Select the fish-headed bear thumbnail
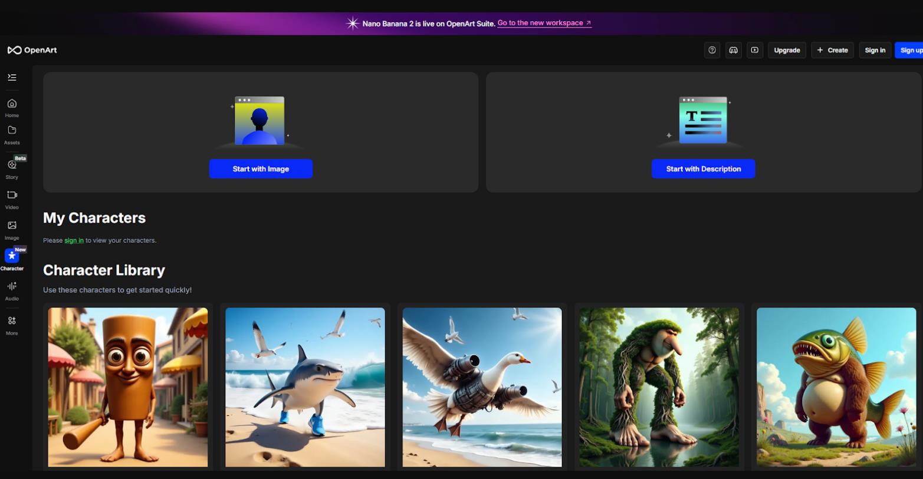This screenshot has height=479, width=923. (x=836, y=387)
